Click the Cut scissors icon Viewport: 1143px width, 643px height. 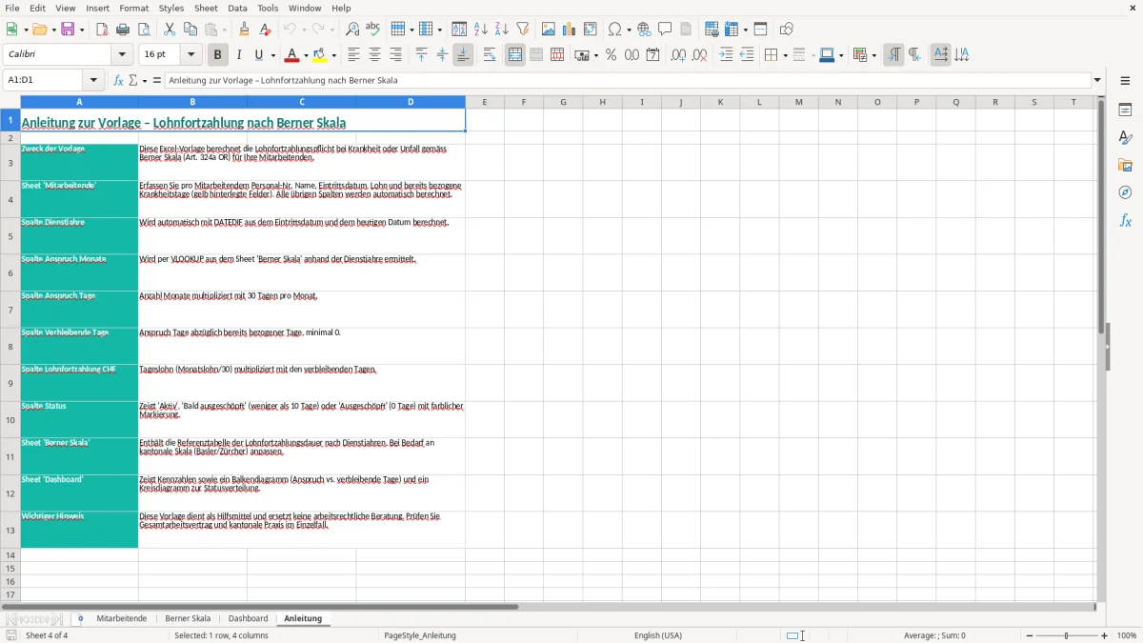pos(170,30)
